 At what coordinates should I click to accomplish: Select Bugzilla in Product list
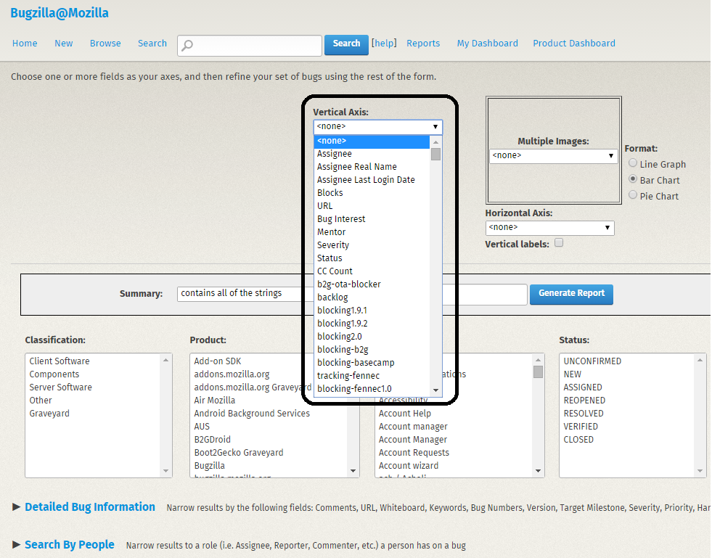point(270,466)
